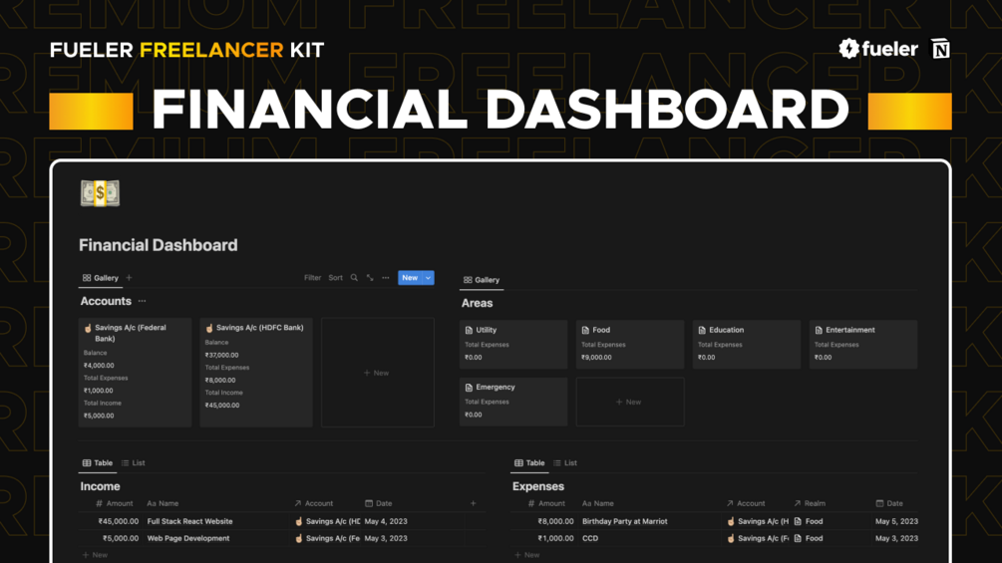Image resolution: width=1002 pixels, height=563 pixels.
Task: Open Savings A/c (HDFC Bank) card
Action: click(256, 373)
